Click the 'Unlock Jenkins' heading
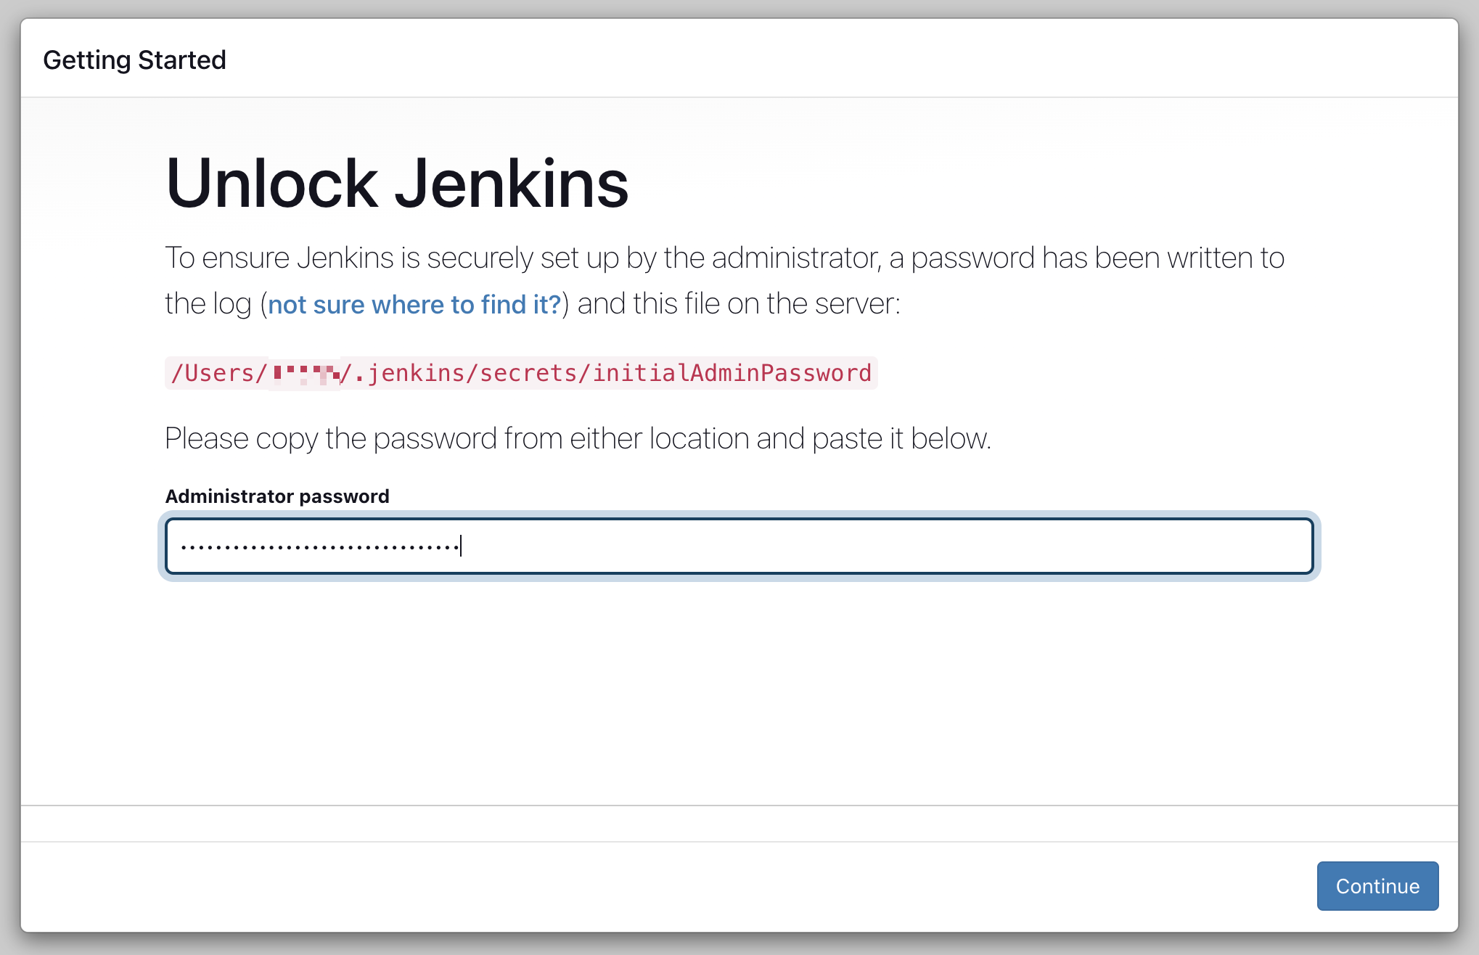The height and width of the screenshot is (955, 1479). [x=397, y=184]
